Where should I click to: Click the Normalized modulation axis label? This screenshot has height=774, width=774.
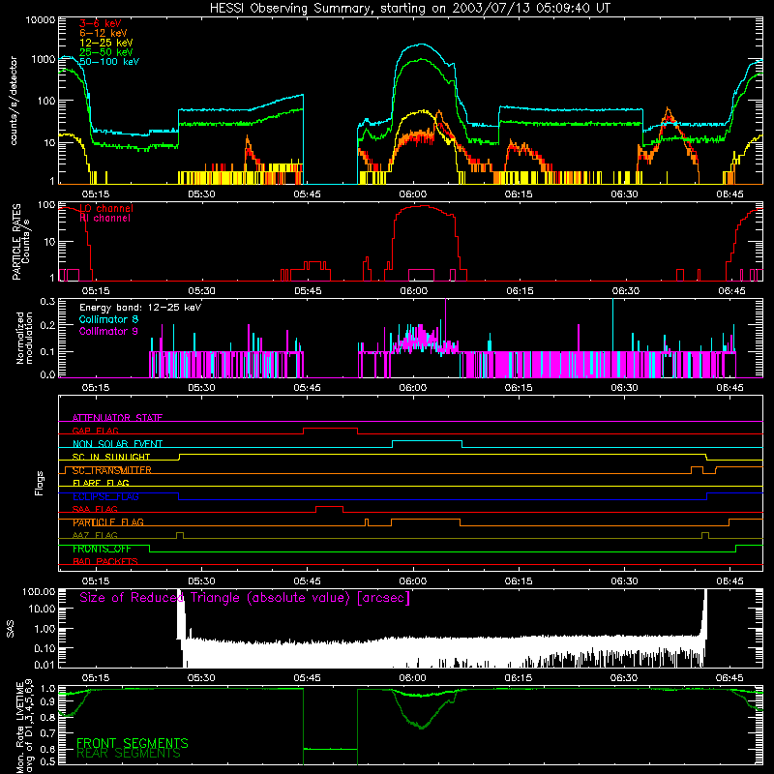click(24, 338)
